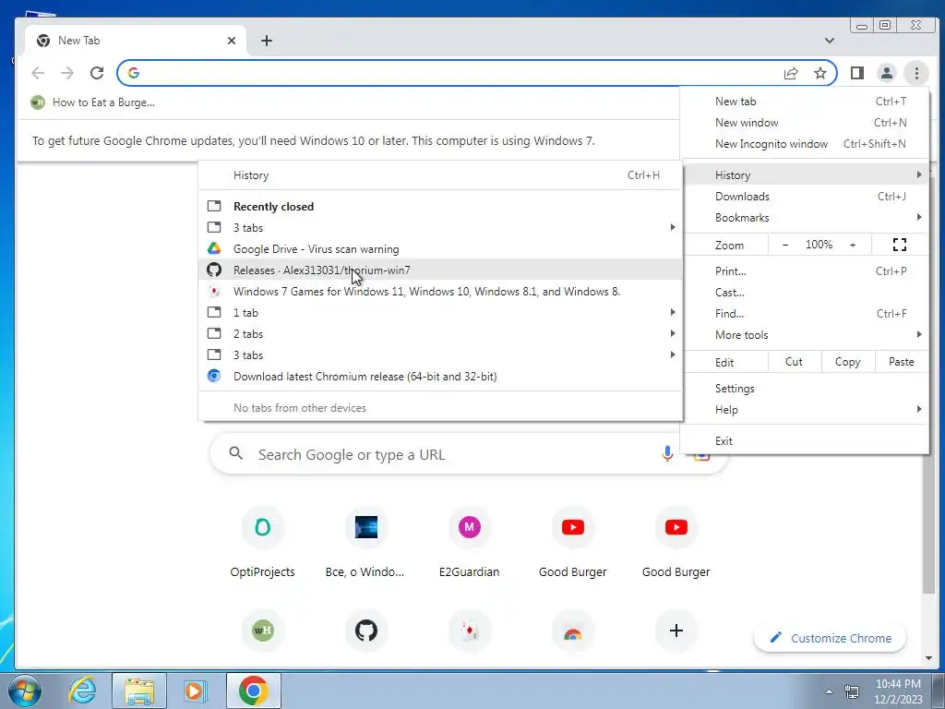
Task: Open E2Guardian shortcut tile
Action: pos(469,543)
